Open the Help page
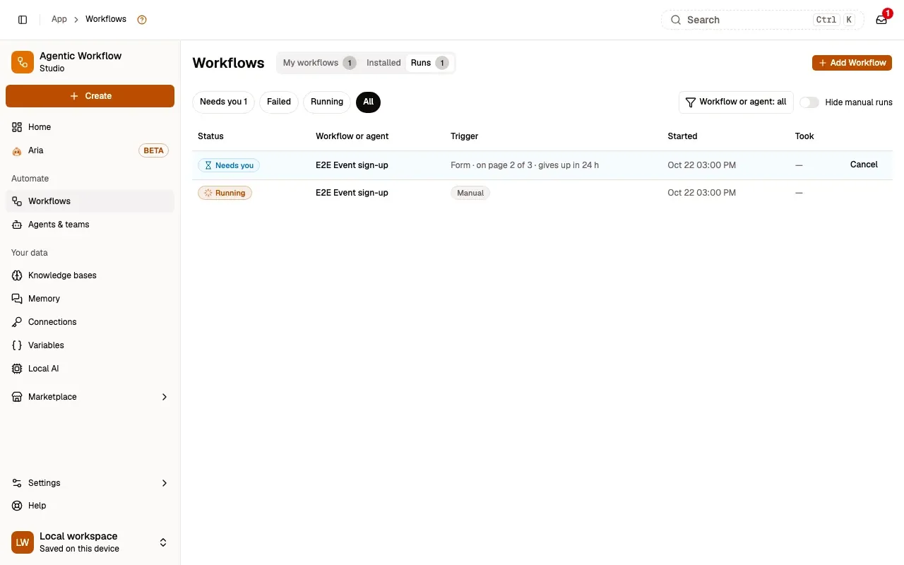The image size is (904, 565). tap(90, 506)
